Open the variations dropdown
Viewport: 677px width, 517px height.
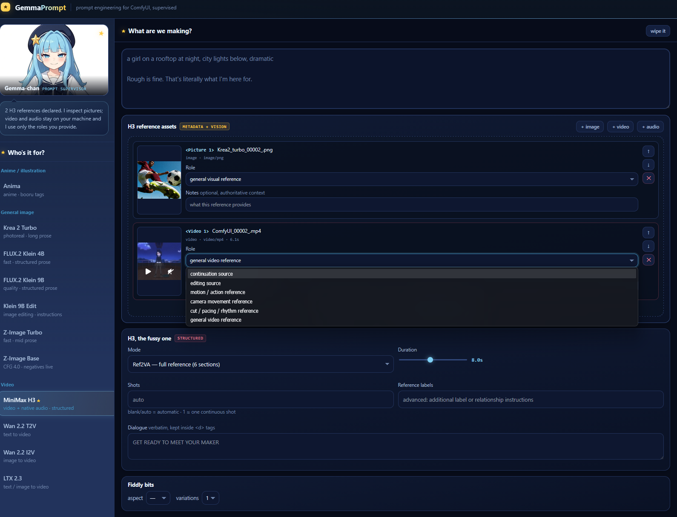click(210, 498)
